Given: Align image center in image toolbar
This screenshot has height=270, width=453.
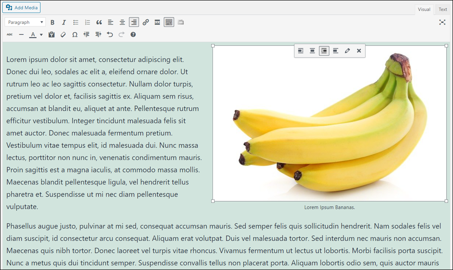Looking at the screenshot, I should click(312, 51).
